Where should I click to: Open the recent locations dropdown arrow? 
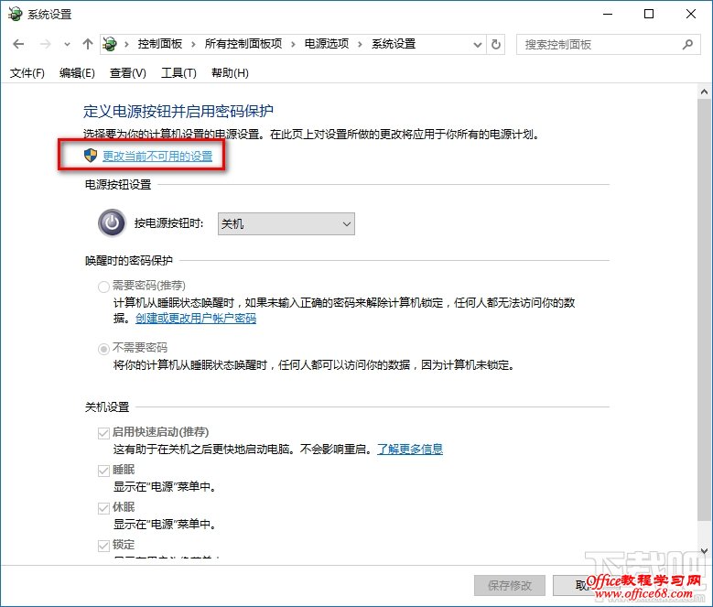(67, 45)
